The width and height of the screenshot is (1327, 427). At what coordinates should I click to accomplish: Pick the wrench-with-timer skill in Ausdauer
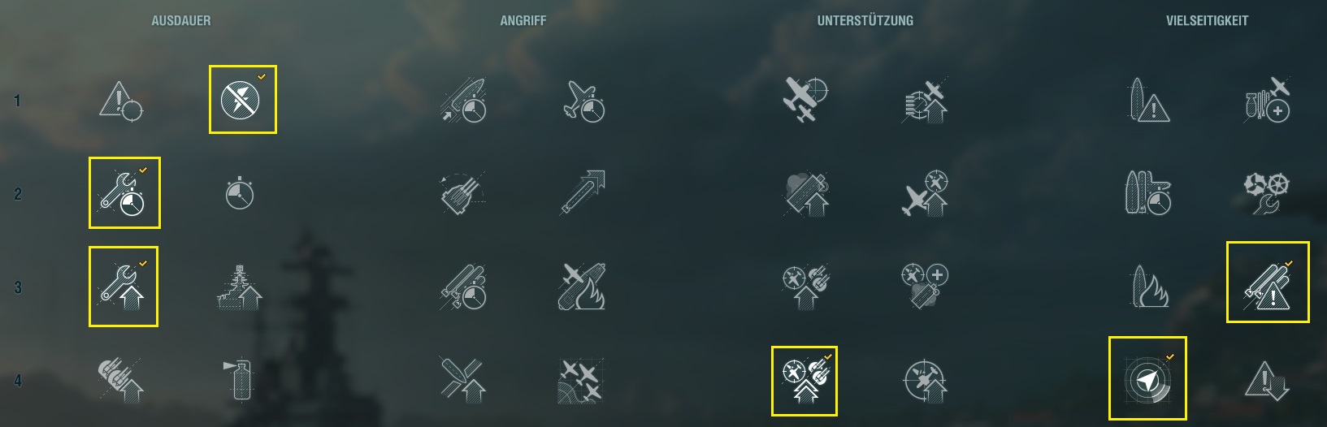coord(124,193)
